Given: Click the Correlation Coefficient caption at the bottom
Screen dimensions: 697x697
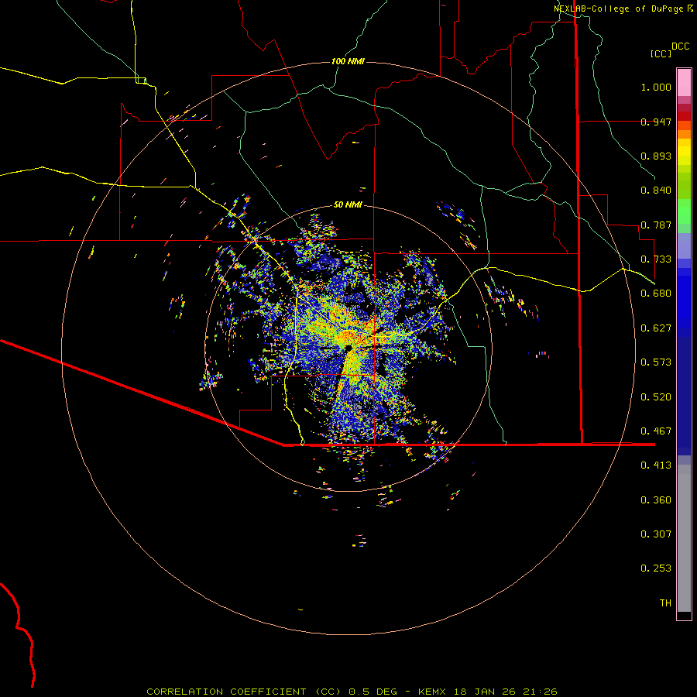Looking at the screenshot, I should point(352,692).
